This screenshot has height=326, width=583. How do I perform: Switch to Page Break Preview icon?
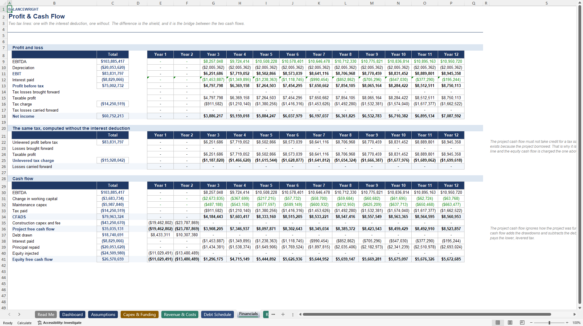[522, 323]
